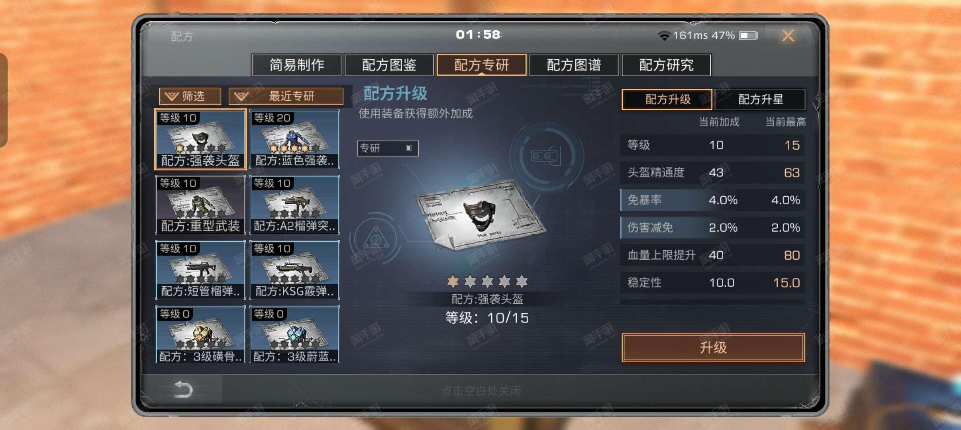Tap the triangular emblem slot icon
Image resolution: width=961 pixels, height=430 pixels.
[x=375, y=238]
